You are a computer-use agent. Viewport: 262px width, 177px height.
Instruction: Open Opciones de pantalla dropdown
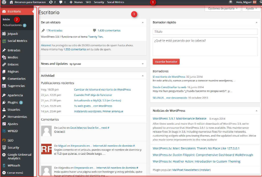point(223,8)
